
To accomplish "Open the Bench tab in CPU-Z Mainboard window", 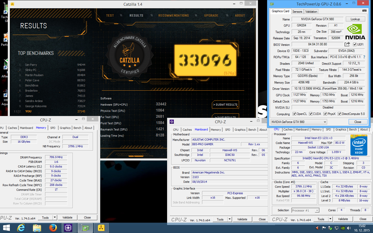I will [252, 130].
